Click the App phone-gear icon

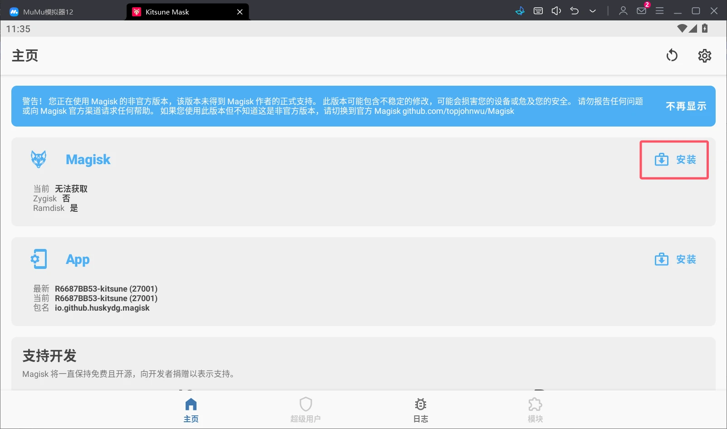coord(39,259)
